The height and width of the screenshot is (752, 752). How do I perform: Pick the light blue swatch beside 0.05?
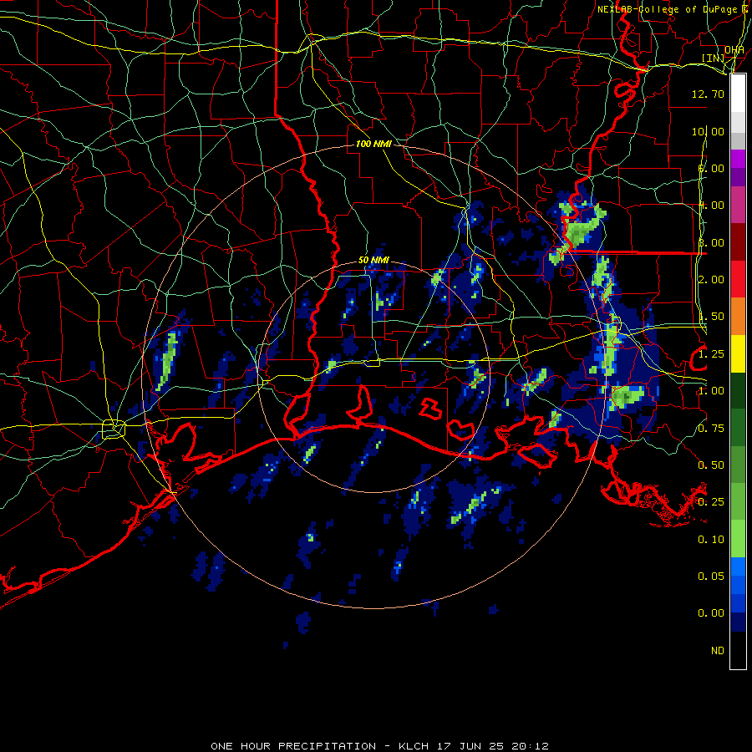pos(738,567)
